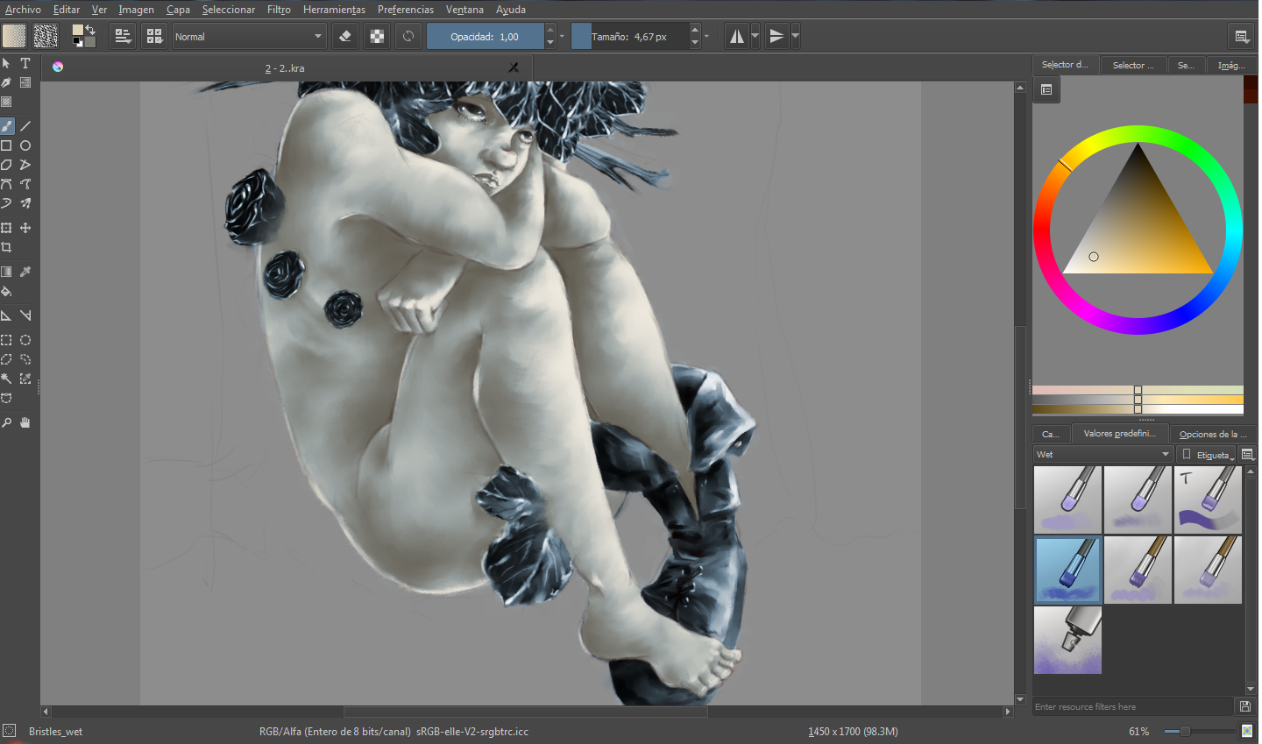Click the Opacidad opacity slider
This screenshot has width=1262, height=744.
click(485, 36)
